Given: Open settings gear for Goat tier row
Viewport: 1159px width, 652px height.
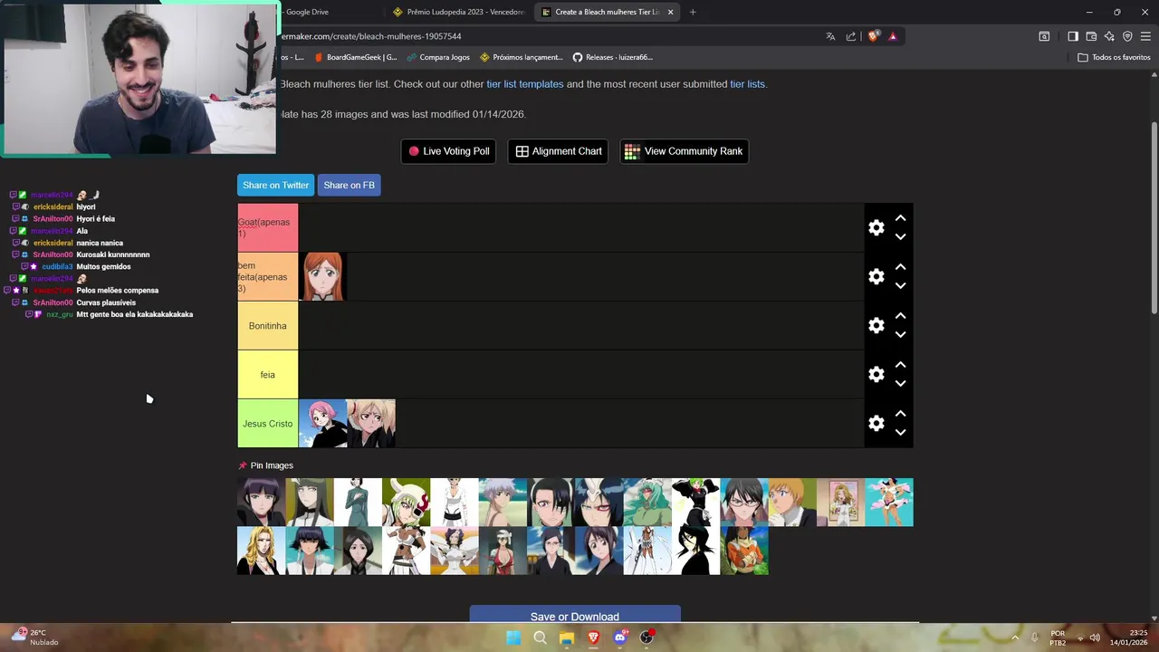Looking at the screenshot, I should click(x=876, y=227).
